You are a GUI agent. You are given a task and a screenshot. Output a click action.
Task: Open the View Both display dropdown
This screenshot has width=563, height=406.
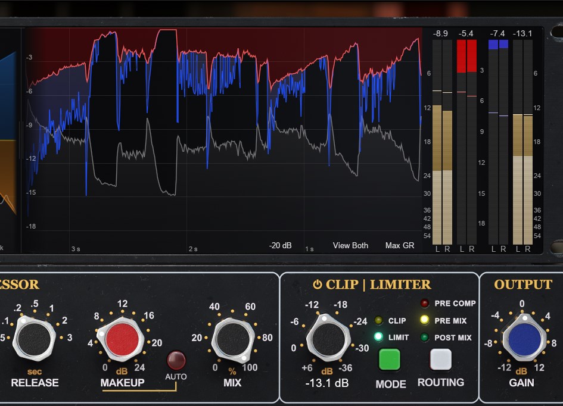click(x=350, y=245)
